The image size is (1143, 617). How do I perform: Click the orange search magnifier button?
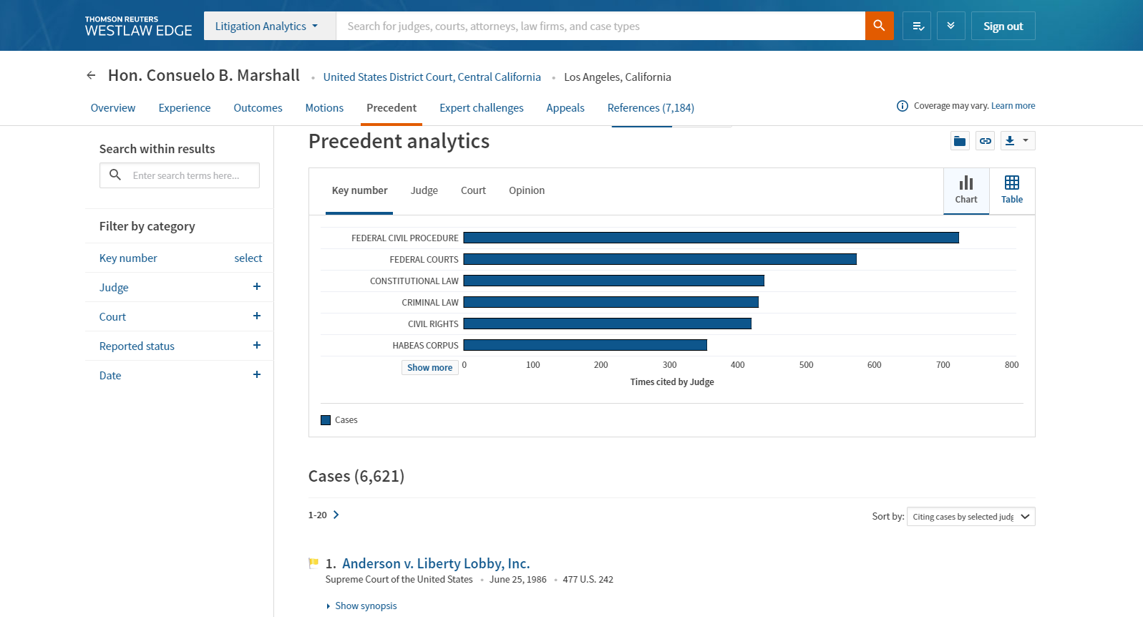pos(879,26)
